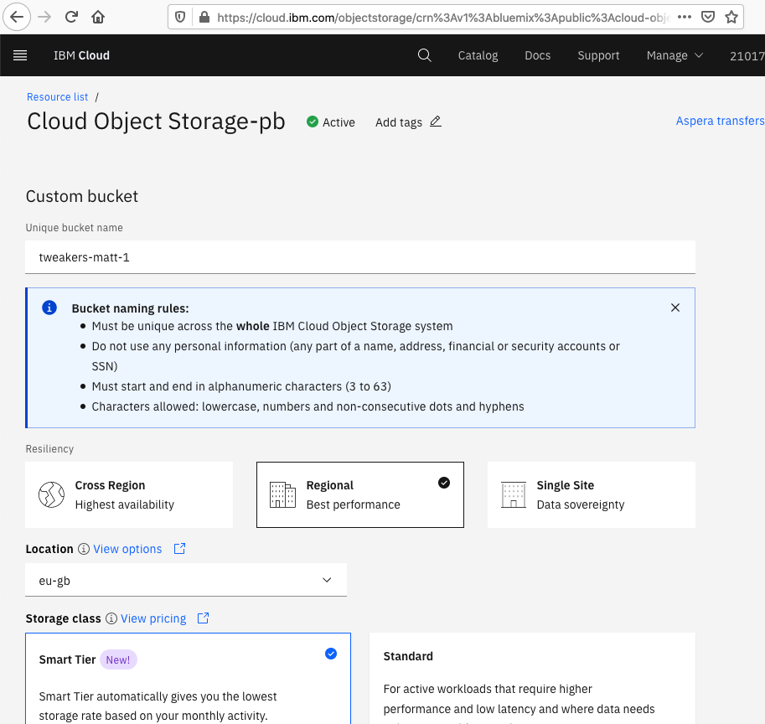Open Docs from the top navigation
The width and height of the screenshot is (765, 724).
pyautogui.click(x=537, y=55)
